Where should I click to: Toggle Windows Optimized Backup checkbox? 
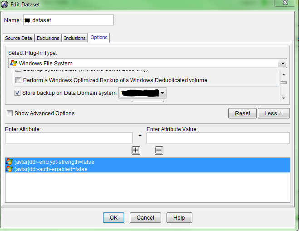pos(18,80)
